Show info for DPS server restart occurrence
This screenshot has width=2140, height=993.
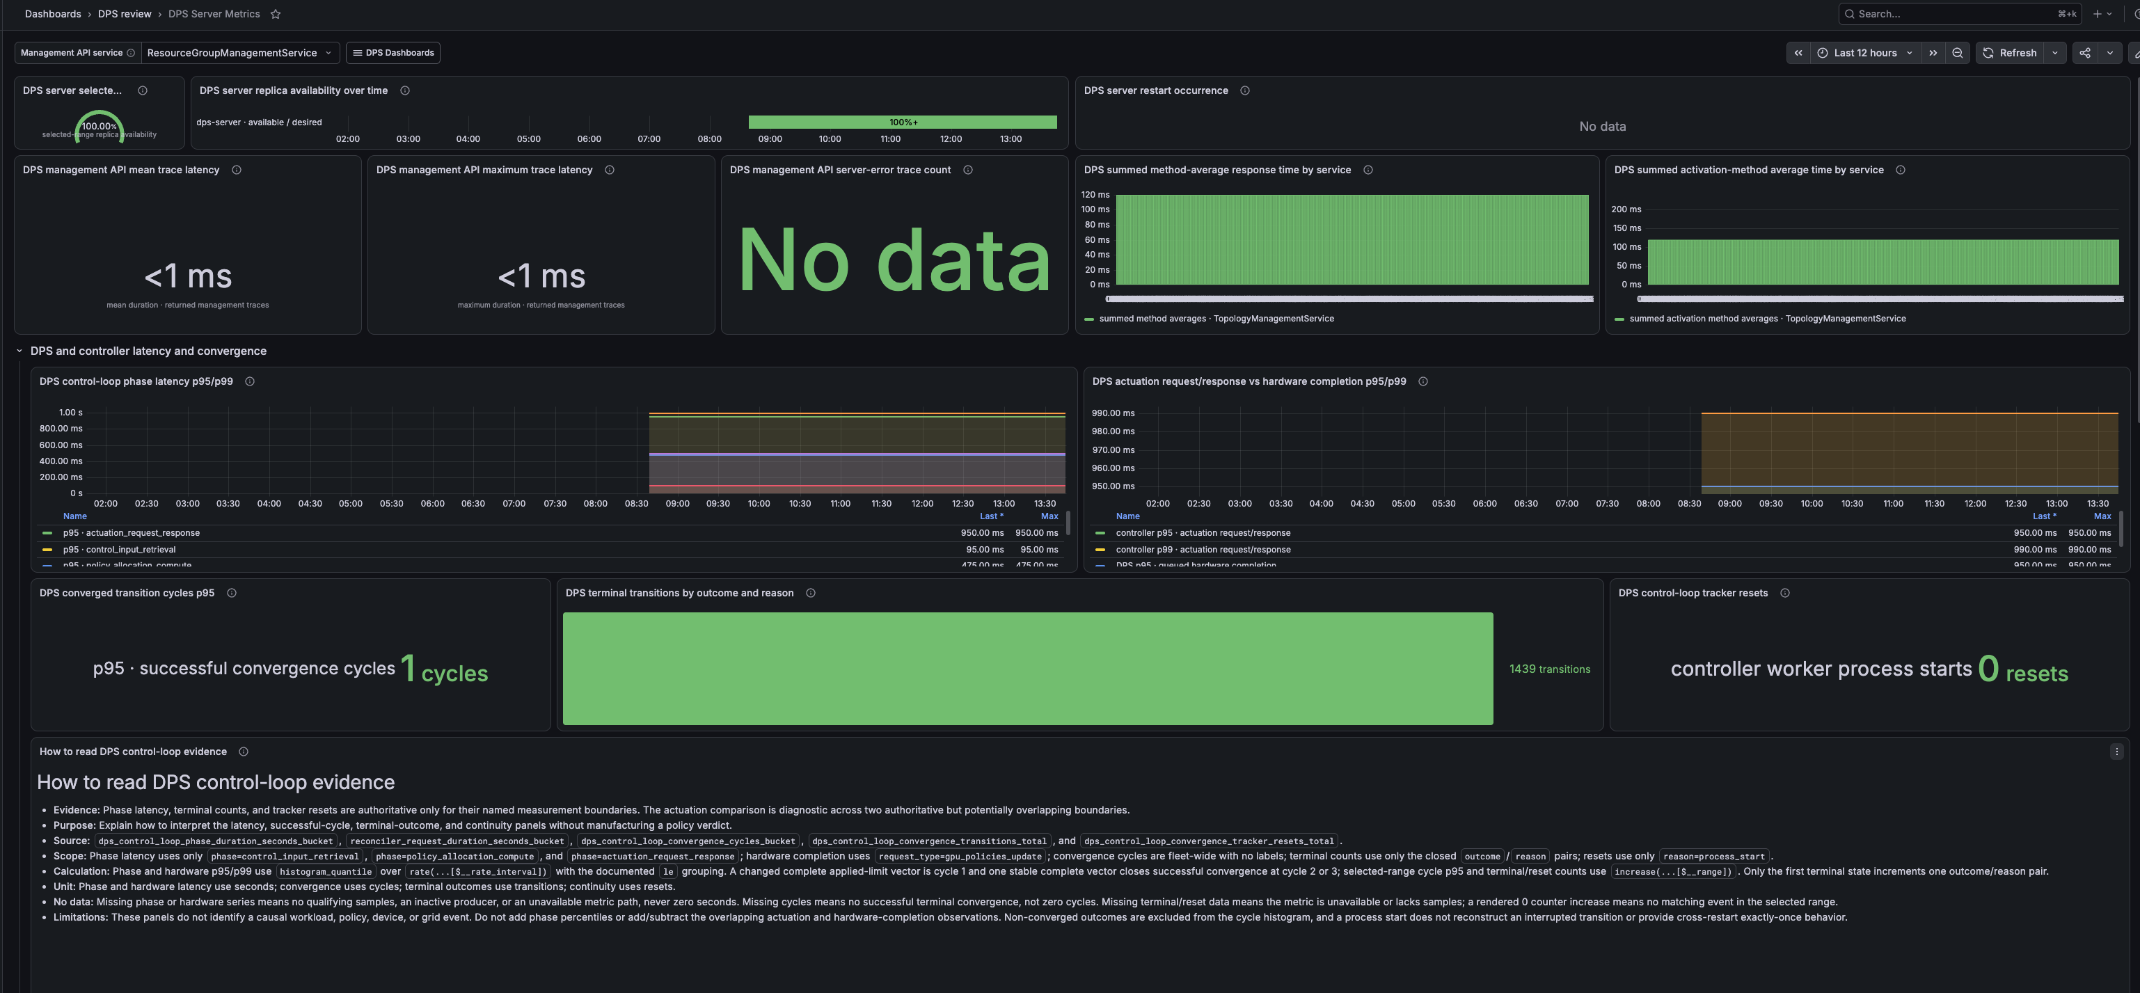1244,90
